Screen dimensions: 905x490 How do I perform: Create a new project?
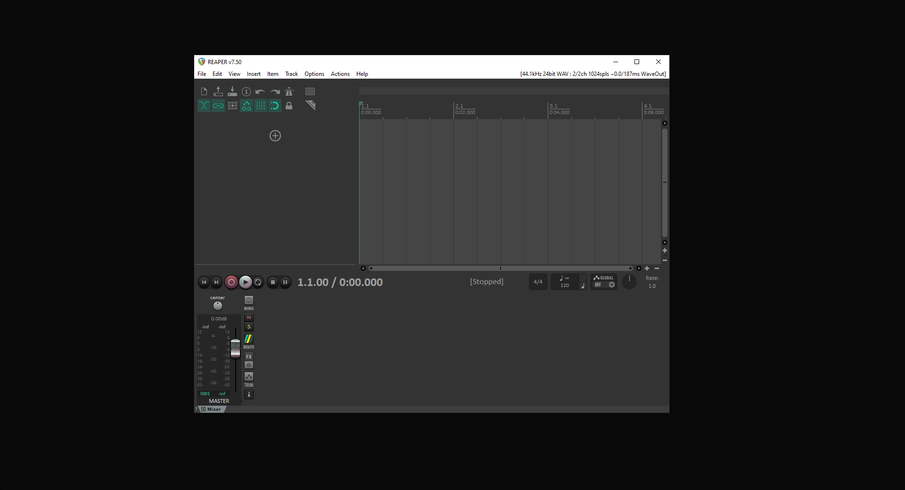point(204,91)
